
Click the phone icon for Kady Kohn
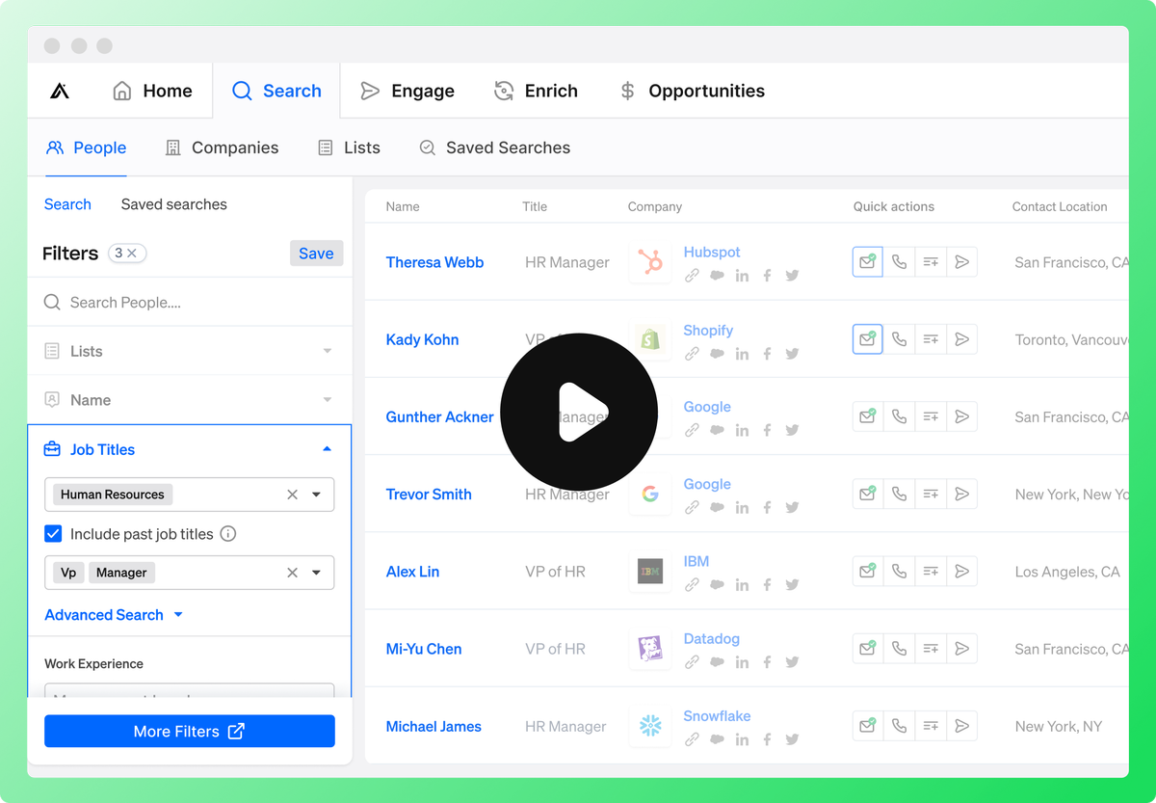pos(899,338)
